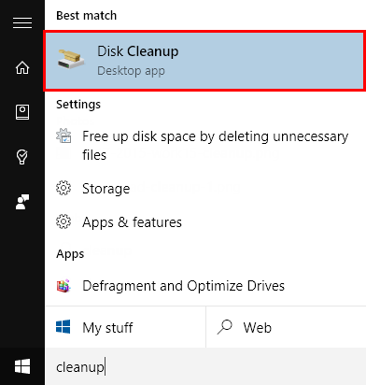Click the Storage gear icon

click(x=63, y=188)
